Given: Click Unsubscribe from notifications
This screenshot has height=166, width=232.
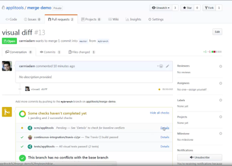Looking at the screenshot, I should click(x=199, y=157).
